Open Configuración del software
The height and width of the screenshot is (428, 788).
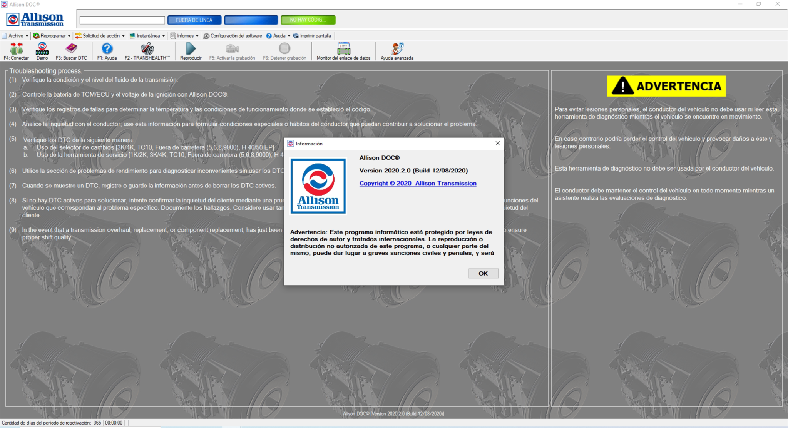pos(233,36)
